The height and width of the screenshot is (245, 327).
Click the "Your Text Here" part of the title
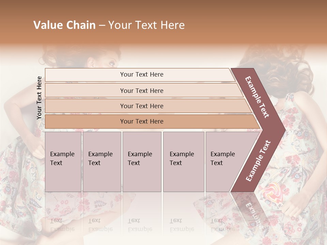[x=146, y=25]
